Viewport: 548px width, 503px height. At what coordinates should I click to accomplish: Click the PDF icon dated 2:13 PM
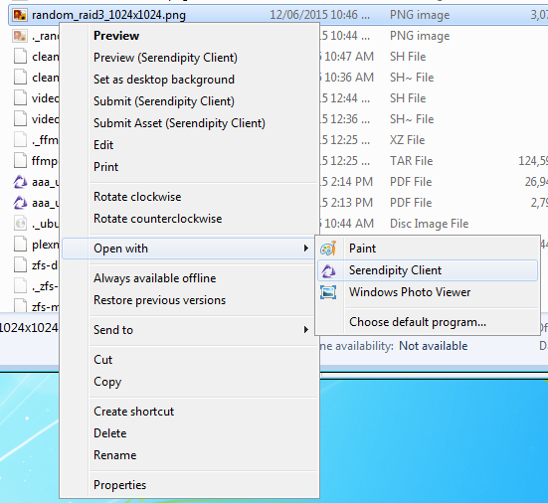(x=20, y=203)
